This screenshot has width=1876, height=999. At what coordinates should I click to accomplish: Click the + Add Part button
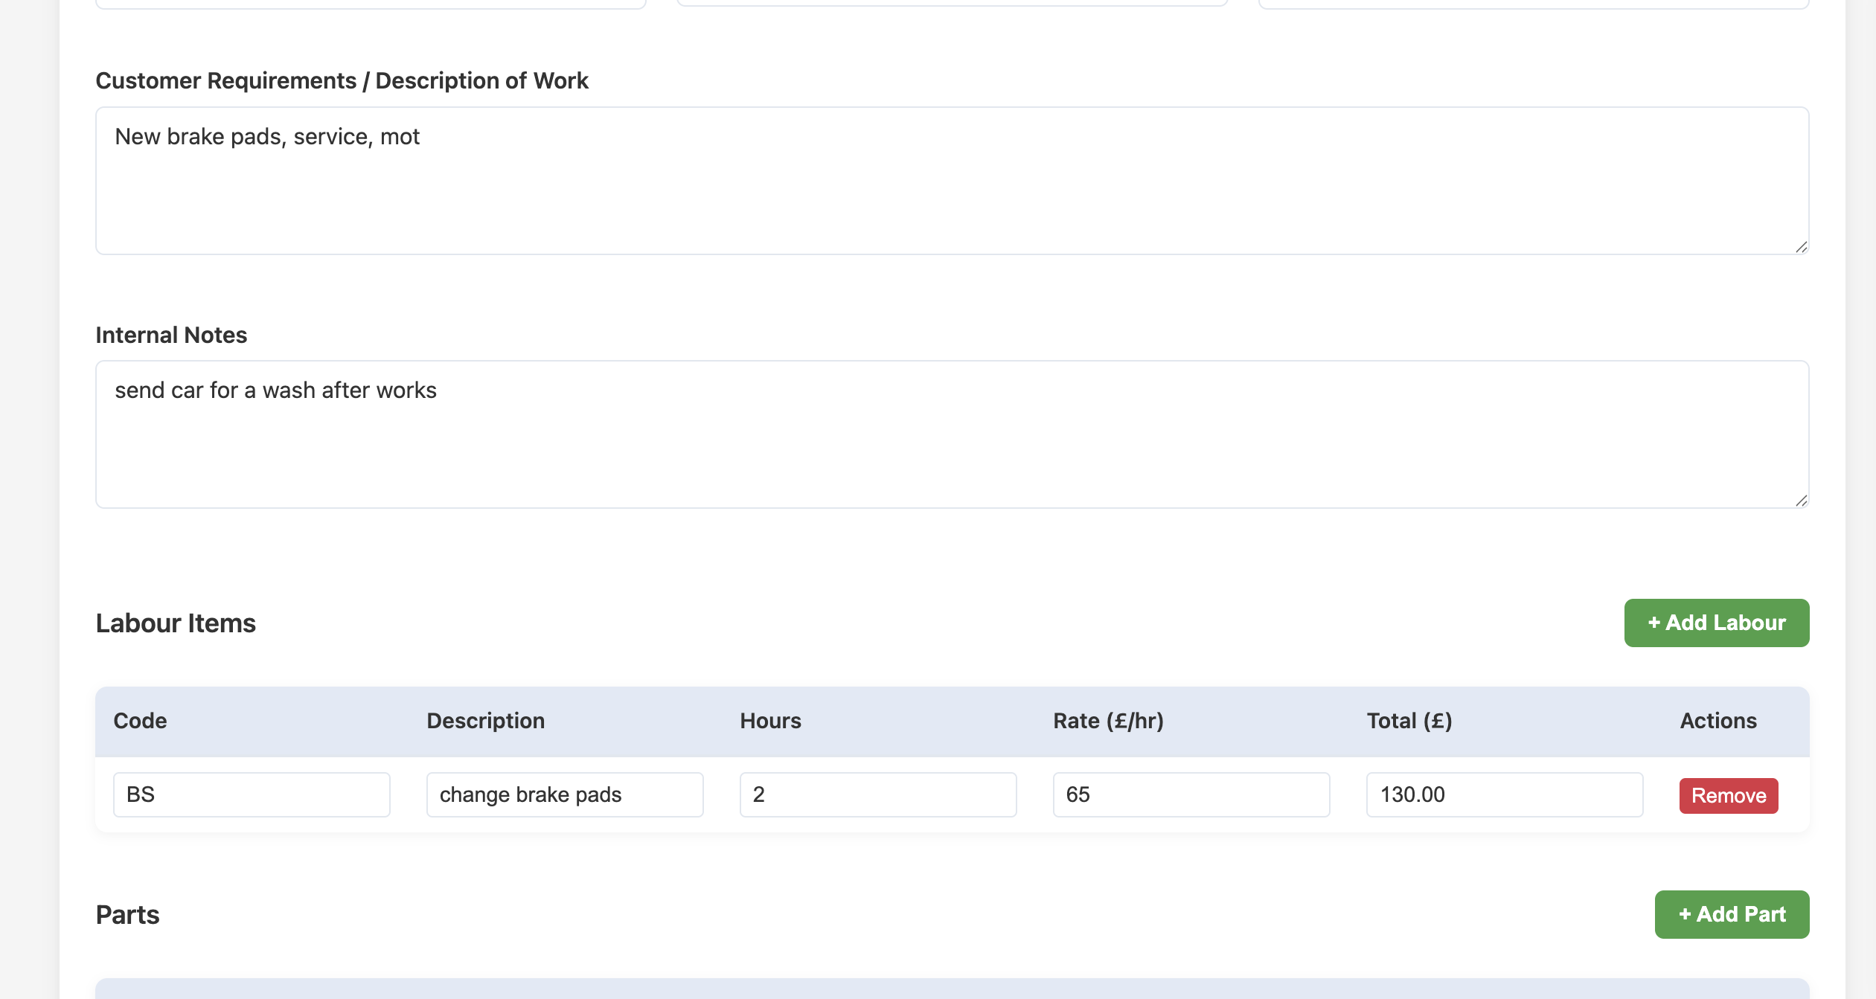click(x=1732, y=914)
